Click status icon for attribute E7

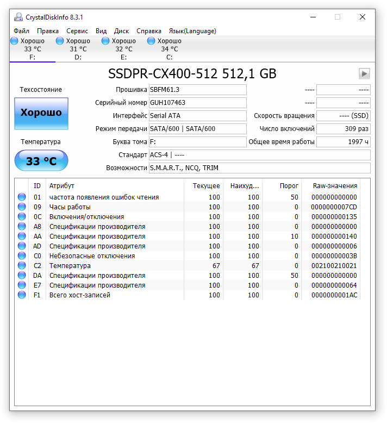coord(22,285)
